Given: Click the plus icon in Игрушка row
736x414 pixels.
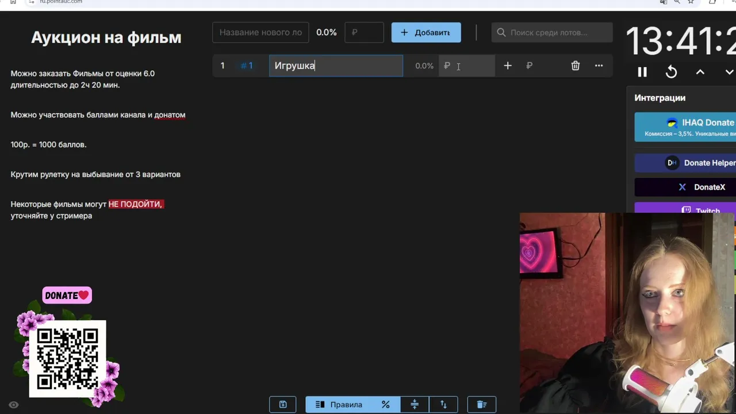Looking at the screenshot, I should tap(508, 66).
